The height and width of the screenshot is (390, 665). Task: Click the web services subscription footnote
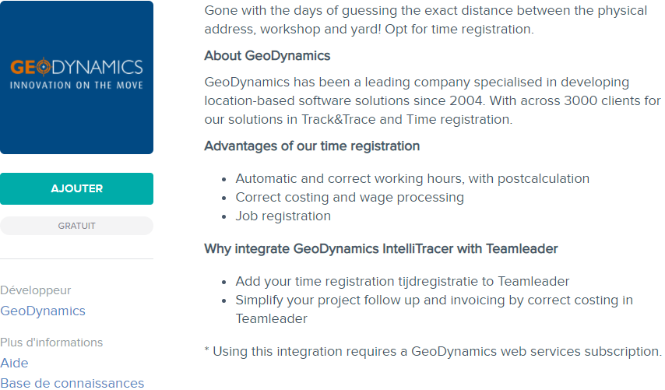coord(432,351)
